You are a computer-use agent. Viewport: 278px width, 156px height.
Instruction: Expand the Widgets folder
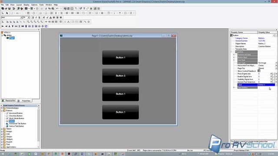[x=2, y=139]
